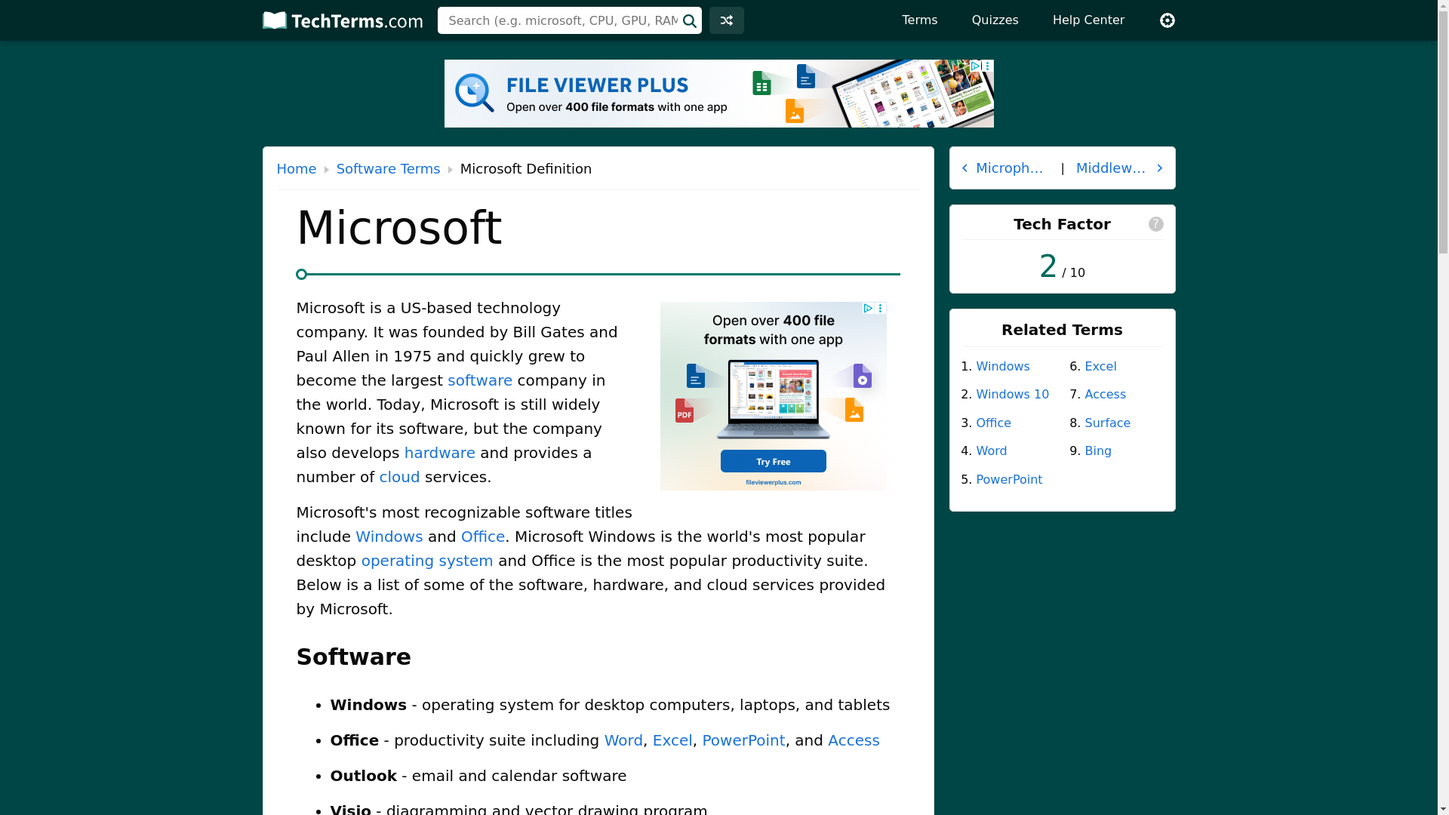Image resolution: width=1449 pixels, height=815 pixels.
Task: Open related term Bing
Action: 1098,451
